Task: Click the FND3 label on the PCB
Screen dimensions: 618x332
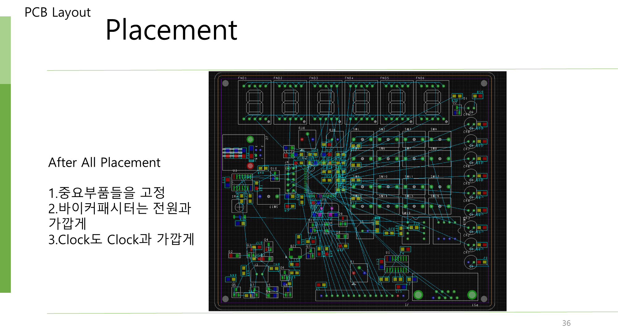Action: coord(313,78)
